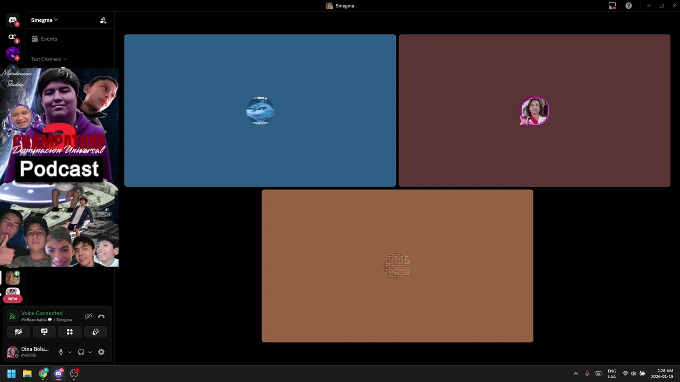
Task: Start sharing your screen
Action: (44, 332)
